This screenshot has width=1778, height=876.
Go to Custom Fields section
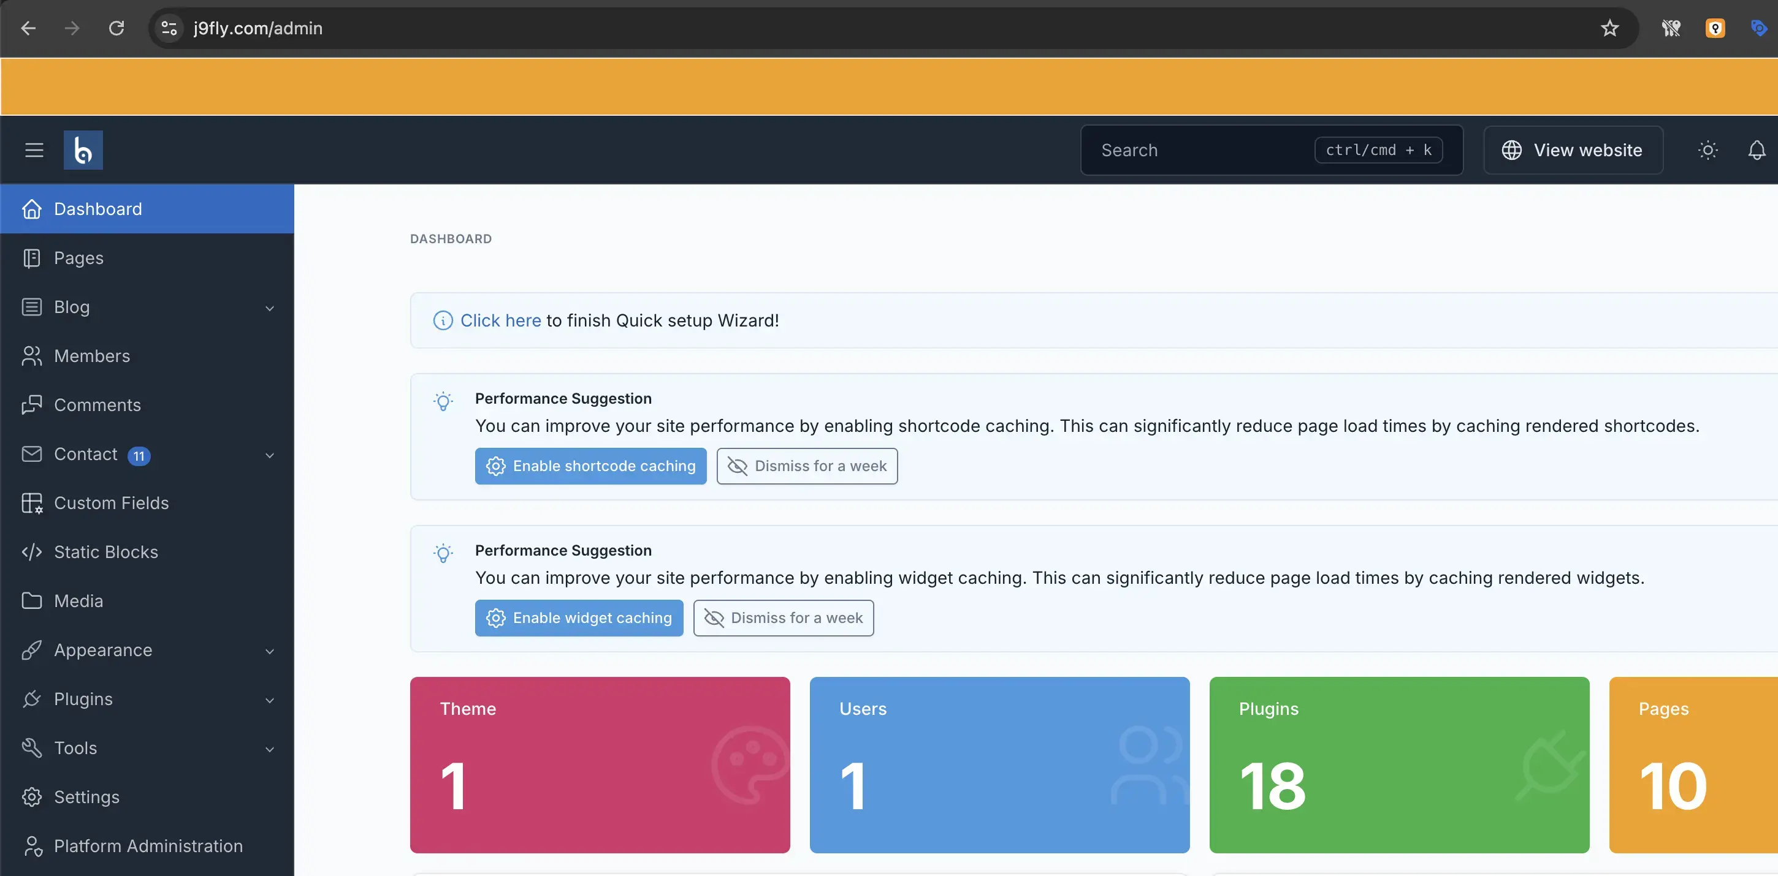[x=147, y=503]
